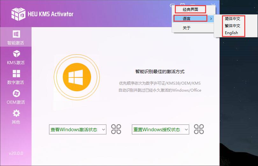Open the 其他 gear settings section
This screenshot has height=166, width=258.
point(16,117)
